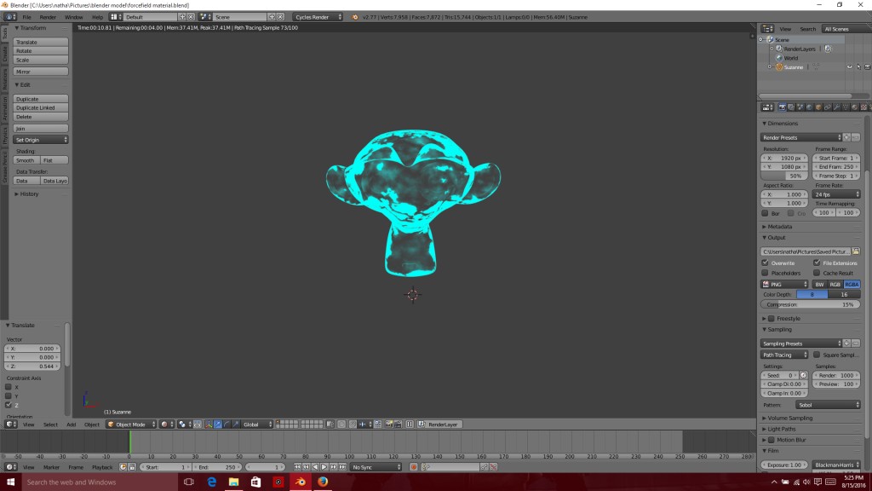
Task: Switch to the Texture properties tab
Action: point(863,107)
